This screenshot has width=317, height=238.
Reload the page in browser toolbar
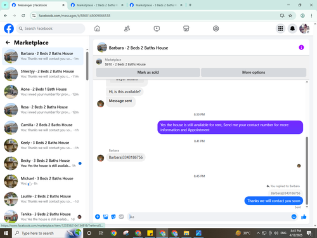pyautogui.click(x=23, y=16)
